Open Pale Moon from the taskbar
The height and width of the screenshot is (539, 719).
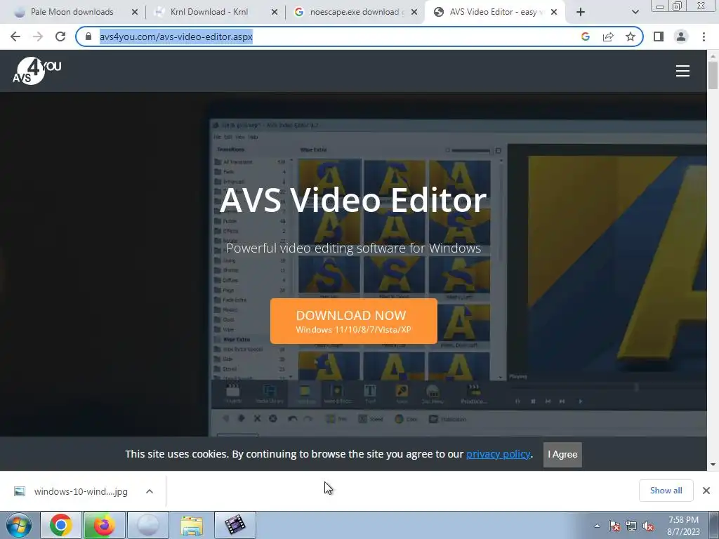(x=148, y=525)
